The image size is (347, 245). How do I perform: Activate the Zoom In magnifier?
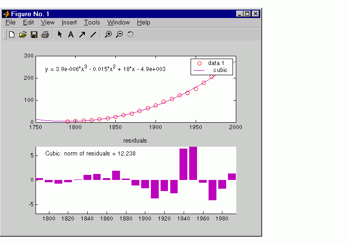pyautogui.click(x=108, y=34)
